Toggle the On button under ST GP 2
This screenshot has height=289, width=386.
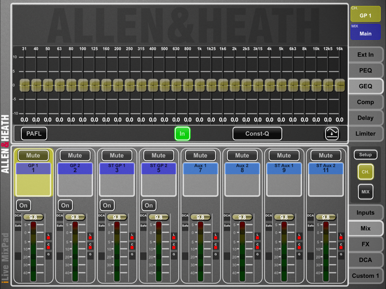pyautogui.click(x=149, y=205)
